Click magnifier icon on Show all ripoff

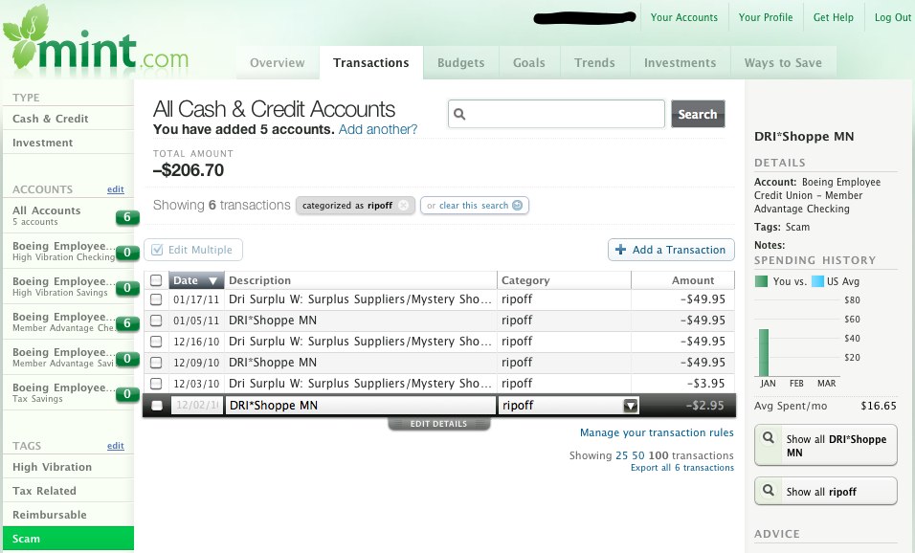click(x=769, y=490)
